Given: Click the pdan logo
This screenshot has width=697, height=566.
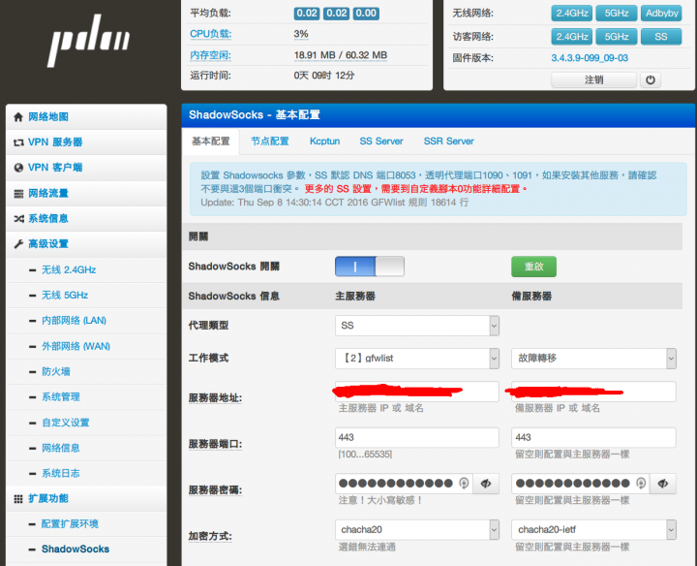Looking at the screenshot, I should point(88,40).
